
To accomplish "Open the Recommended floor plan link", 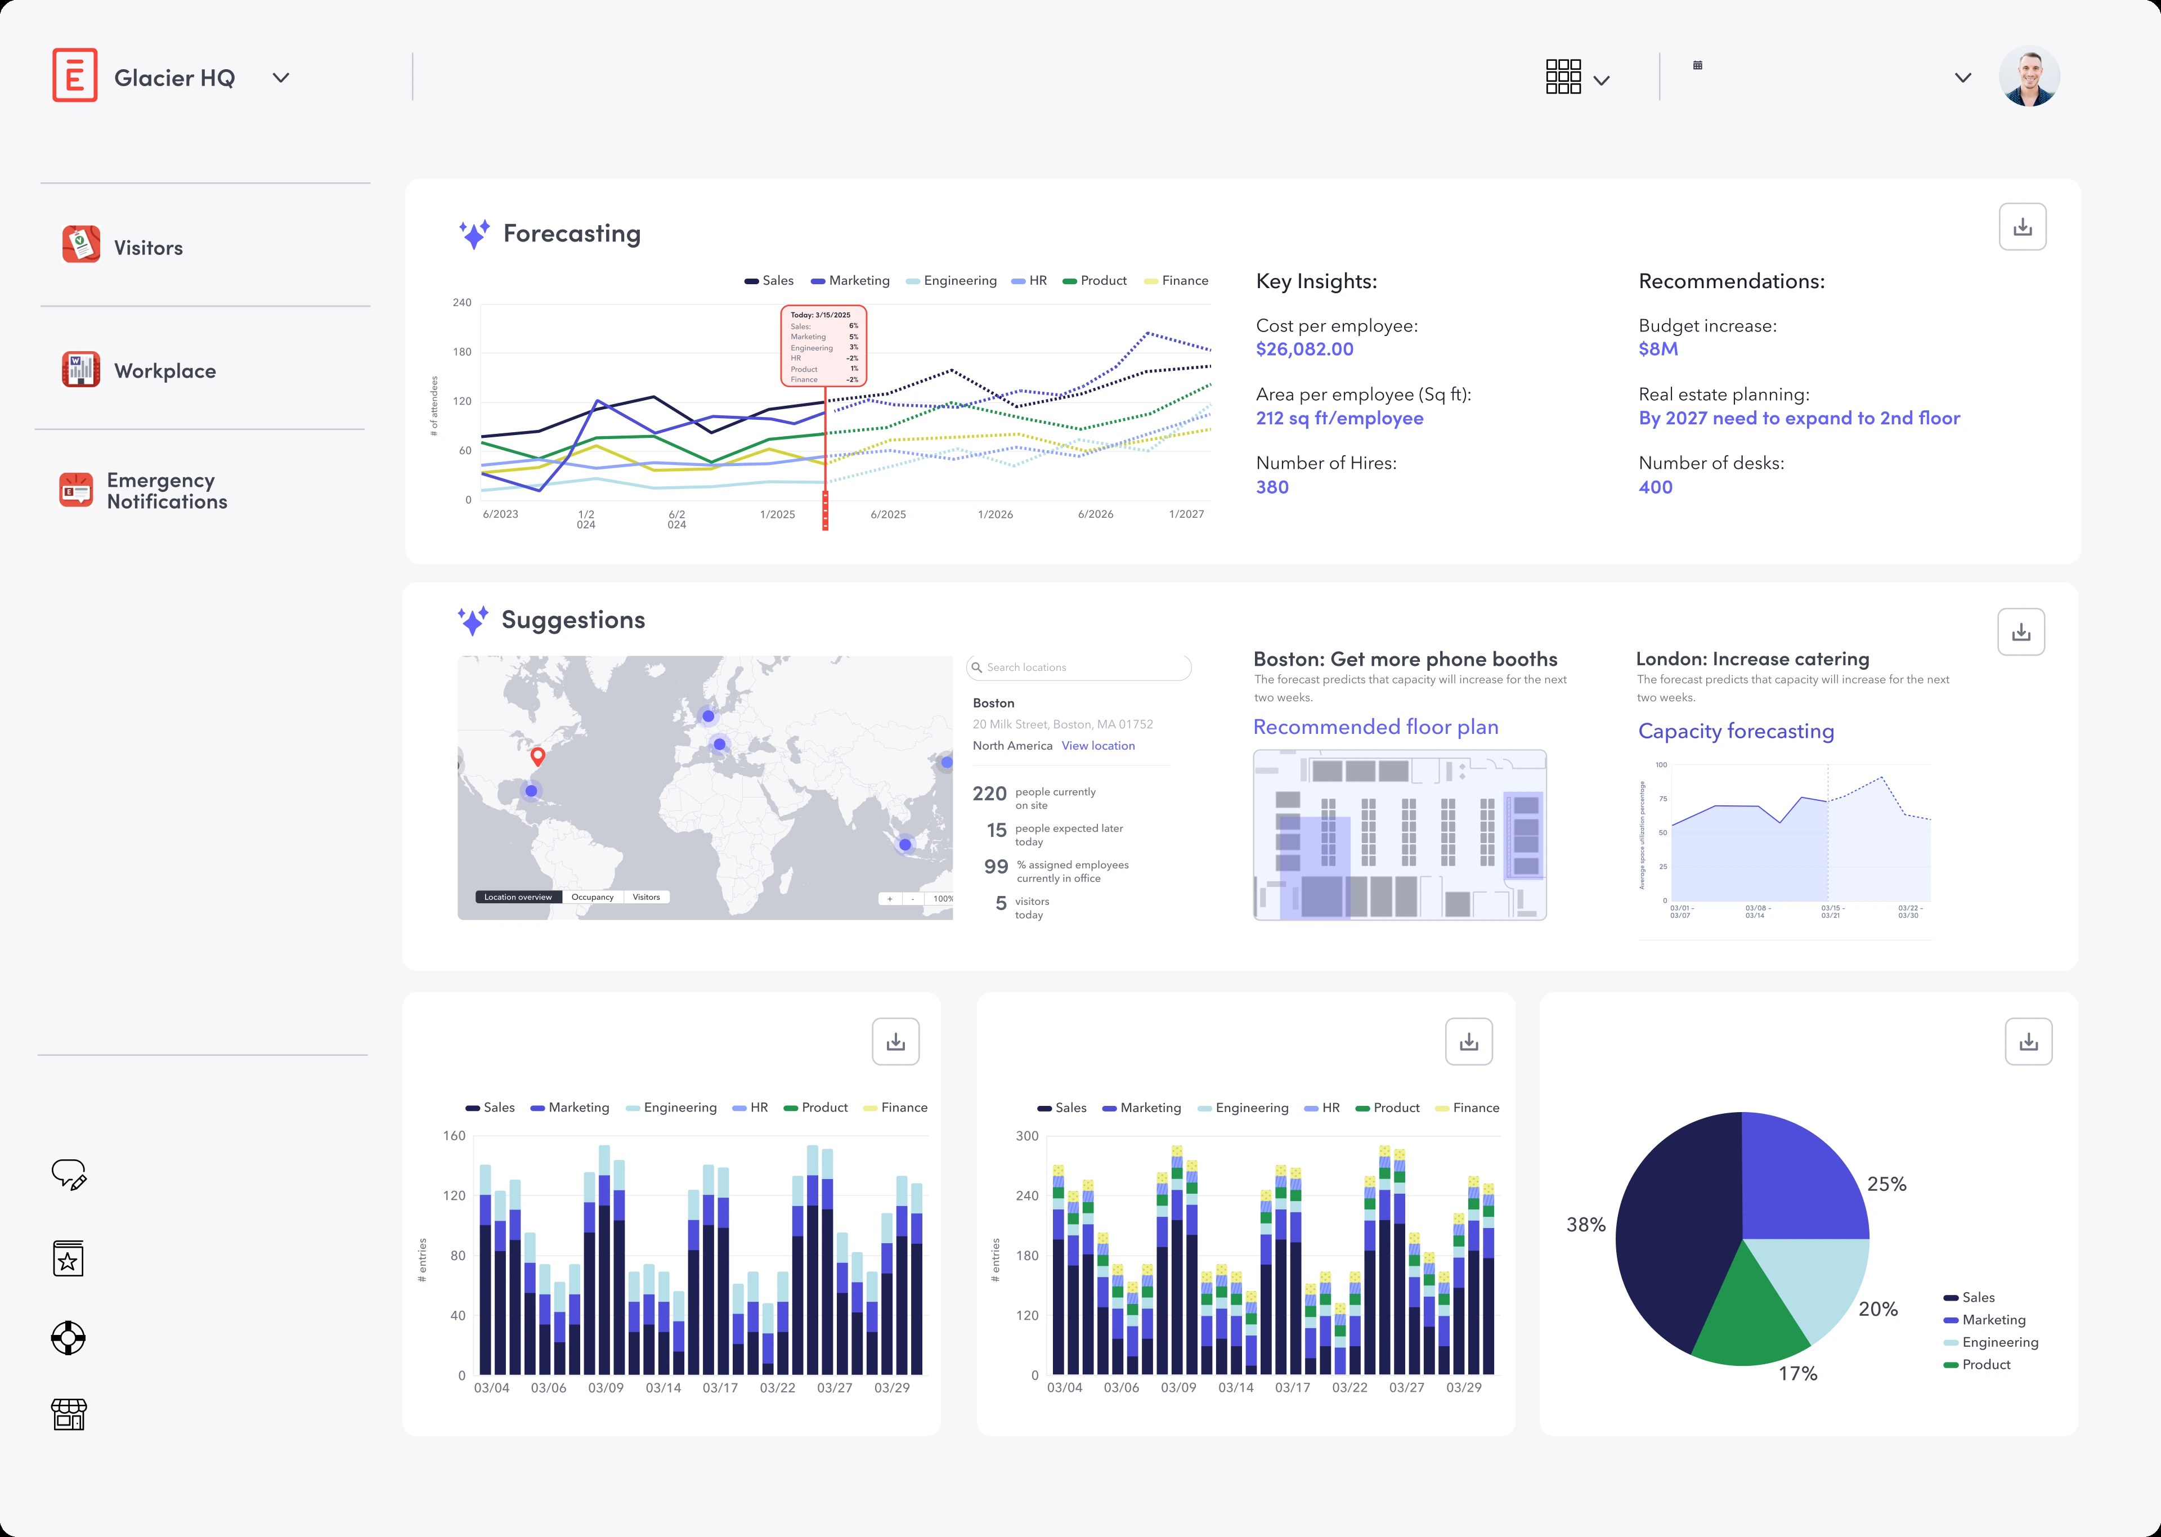I will [1376, 727].
